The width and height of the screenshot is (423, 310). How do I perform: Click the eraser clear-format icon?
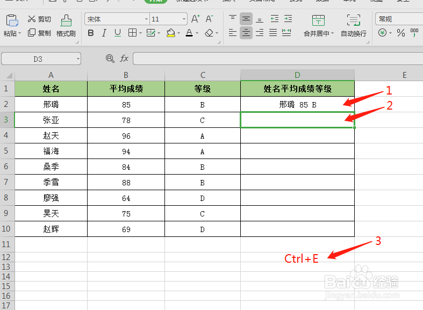click(209, 33)
